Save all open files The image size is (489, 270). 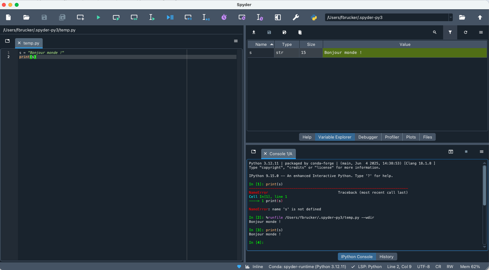click(62, 17)
